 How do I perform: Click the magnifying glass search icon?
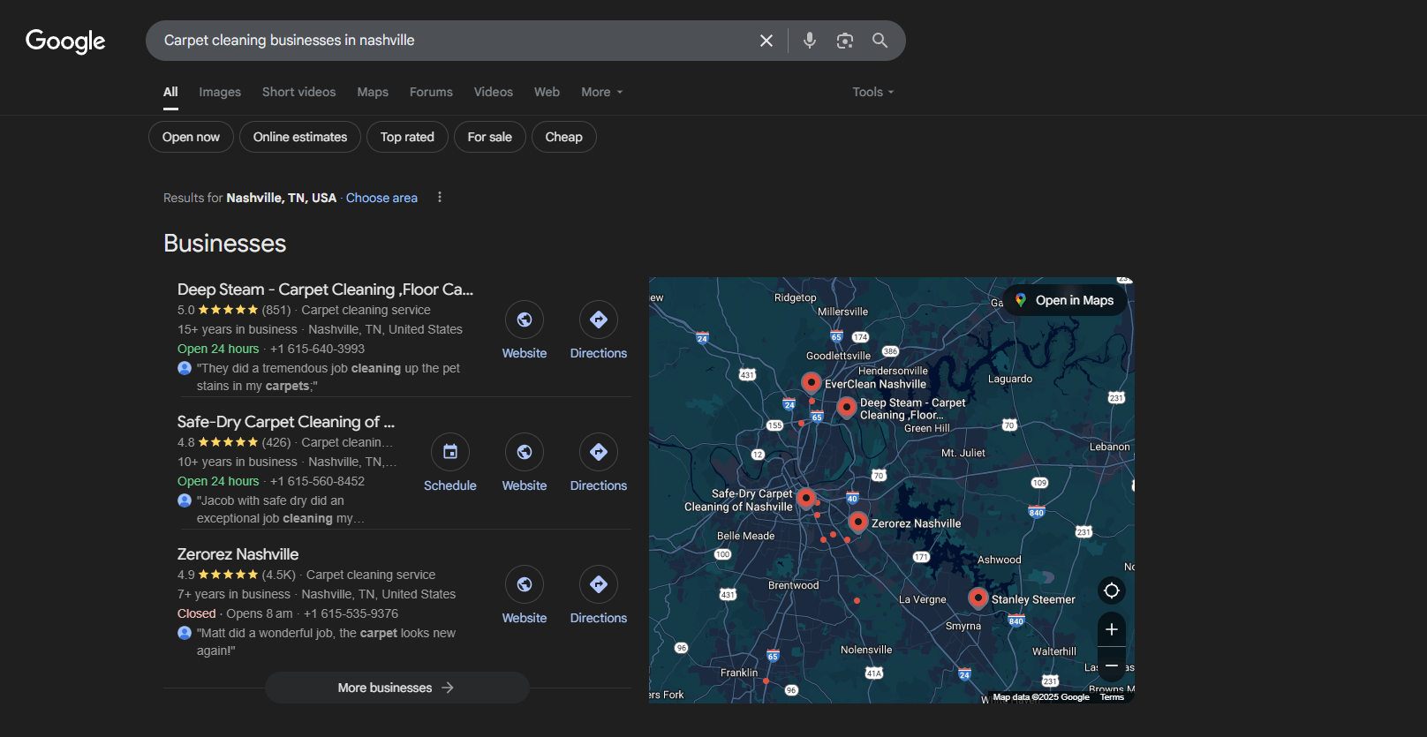pyautogui.click(x=880, y=41)
